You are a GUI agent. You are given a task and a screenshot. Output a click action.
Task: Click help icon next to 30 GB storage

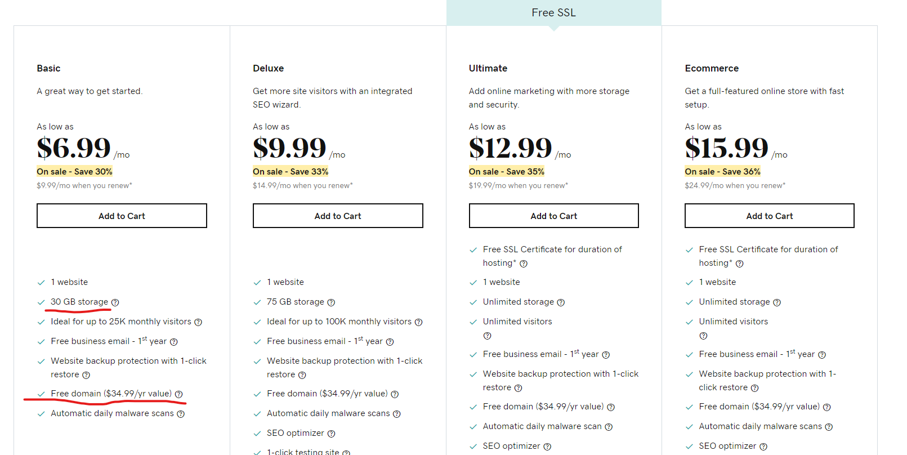coord(115,302)
